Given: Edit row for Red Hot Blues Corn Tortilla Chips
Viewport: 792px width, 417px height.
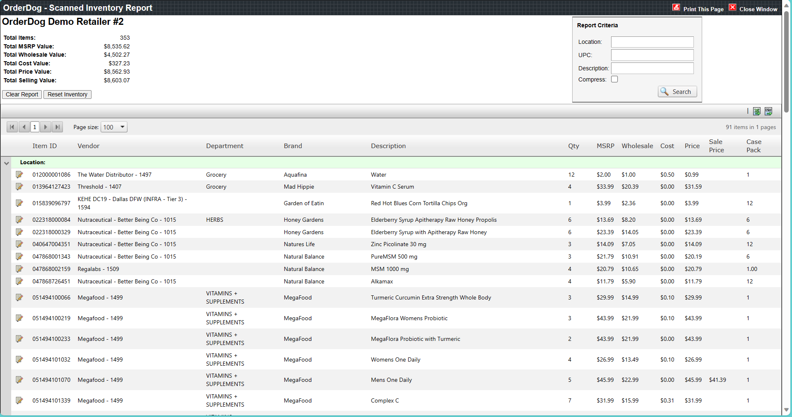Looking at the screenshot, I should [19, 203].
